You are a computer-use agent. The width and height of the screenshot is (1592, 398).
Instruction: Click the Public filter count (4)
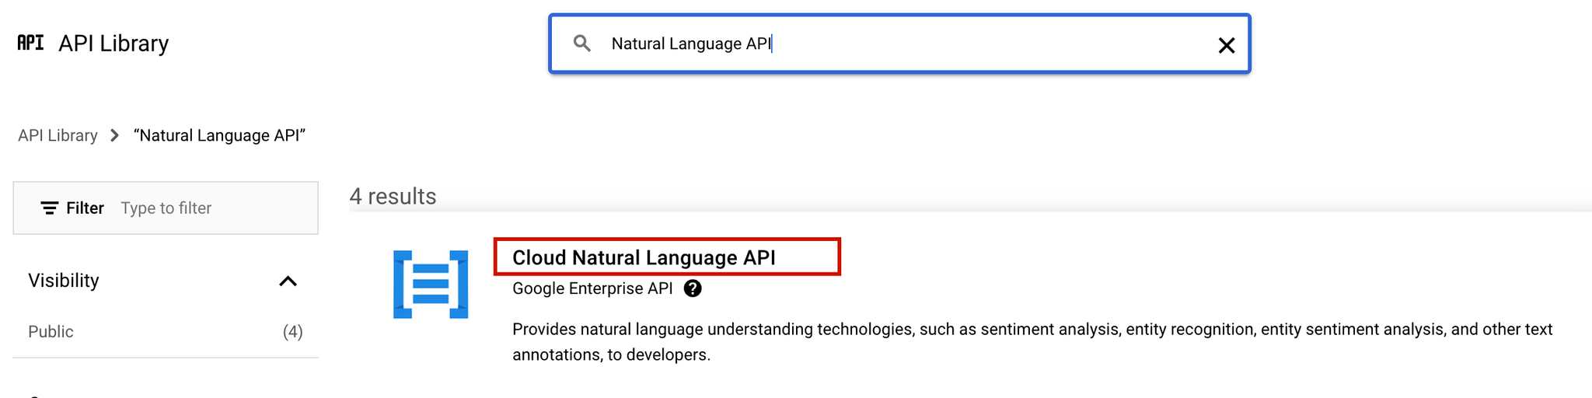click(293, 332)
